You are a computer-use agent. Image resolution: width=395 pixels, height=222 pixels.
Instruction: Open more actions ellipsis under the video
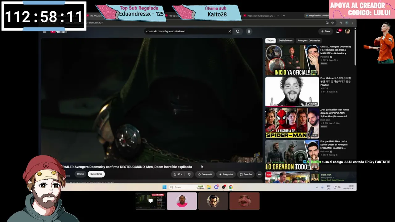pos(259,174)
